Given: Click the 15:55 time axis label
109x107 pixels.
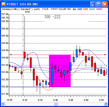Looking at the screenshot, I should pos(9,100).
